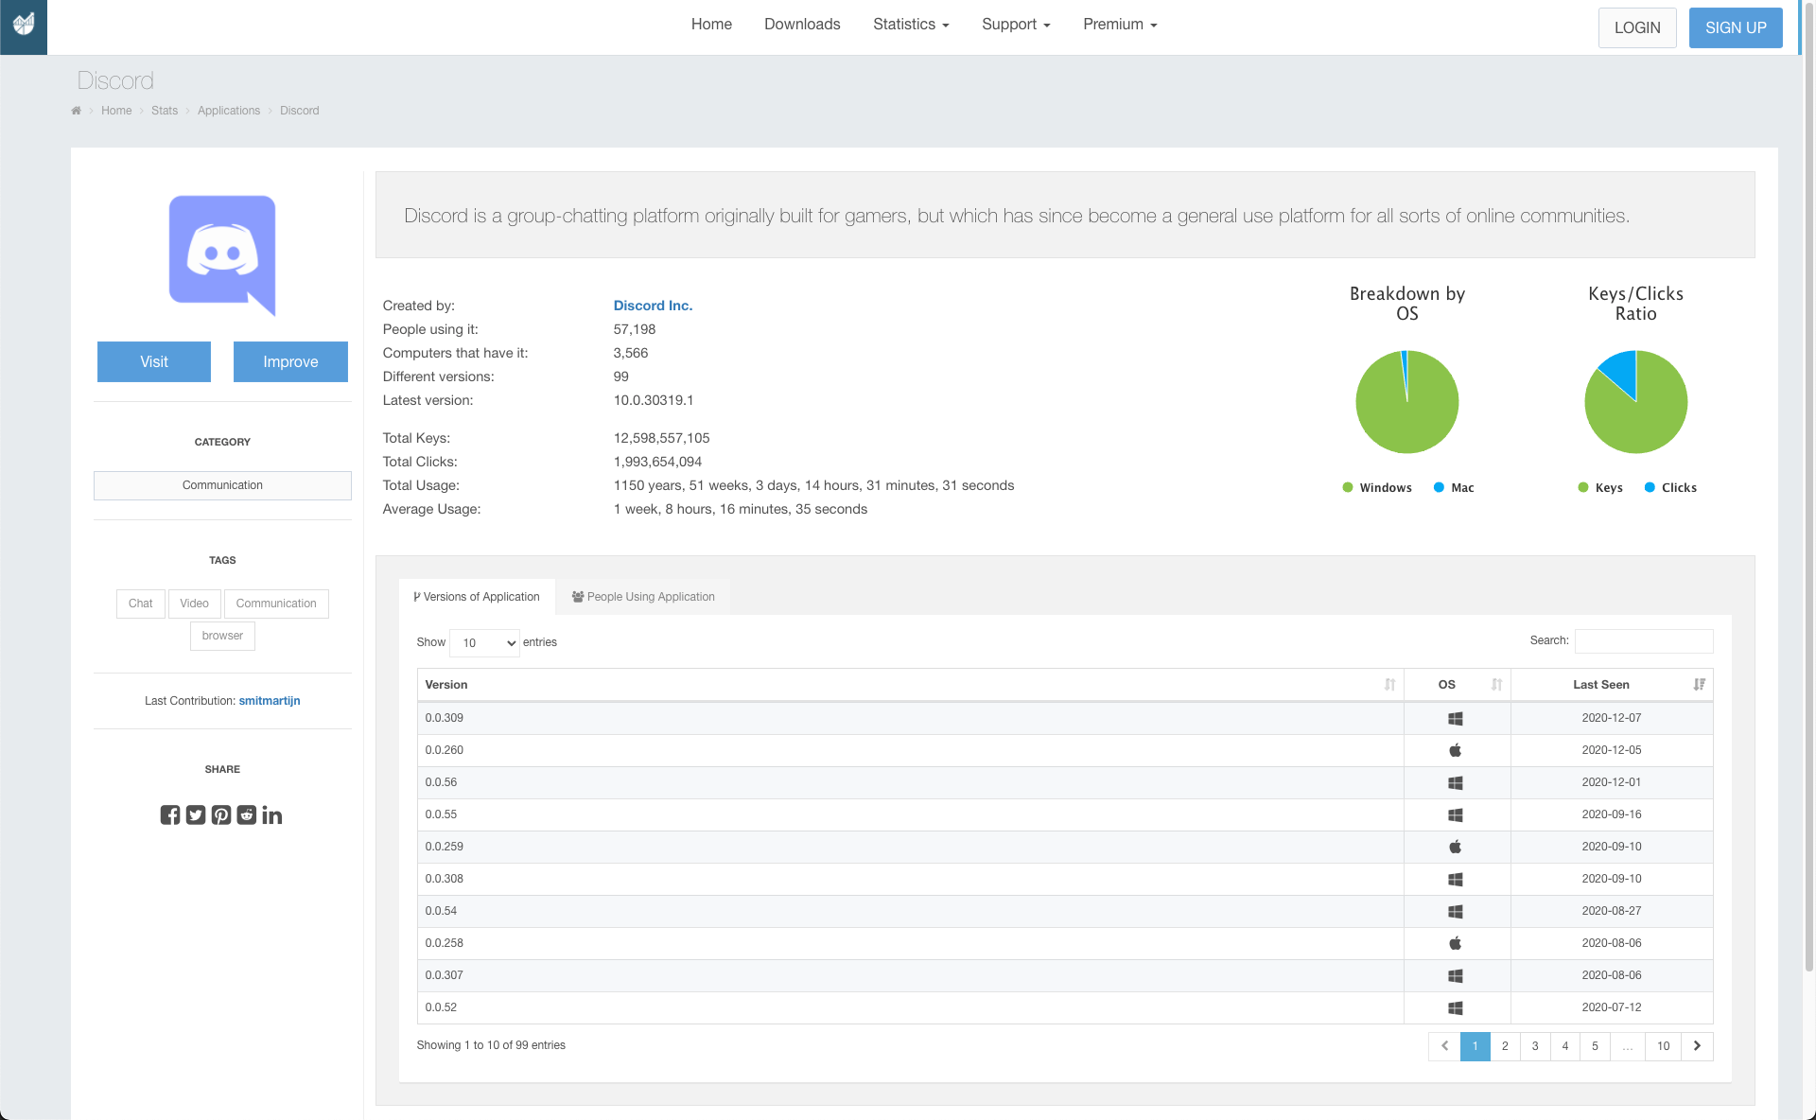Click the LinkedIn share icon
Viewport: 1816px width, 1120px height.
point(272,814)
